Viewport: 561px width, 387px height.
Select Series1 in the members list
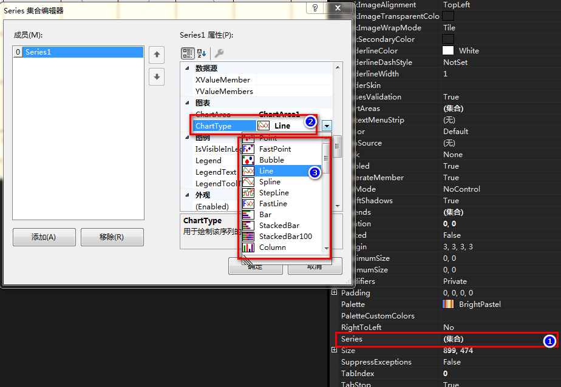coord(78,52)
